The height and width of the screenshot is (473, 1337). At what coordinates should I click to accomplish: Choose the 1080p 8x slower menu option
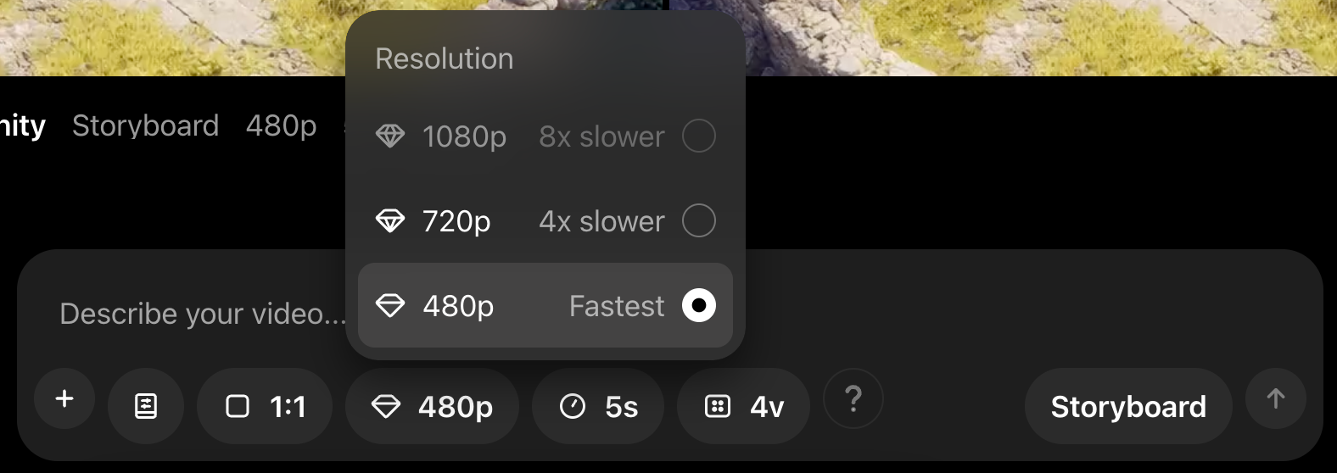543,136
